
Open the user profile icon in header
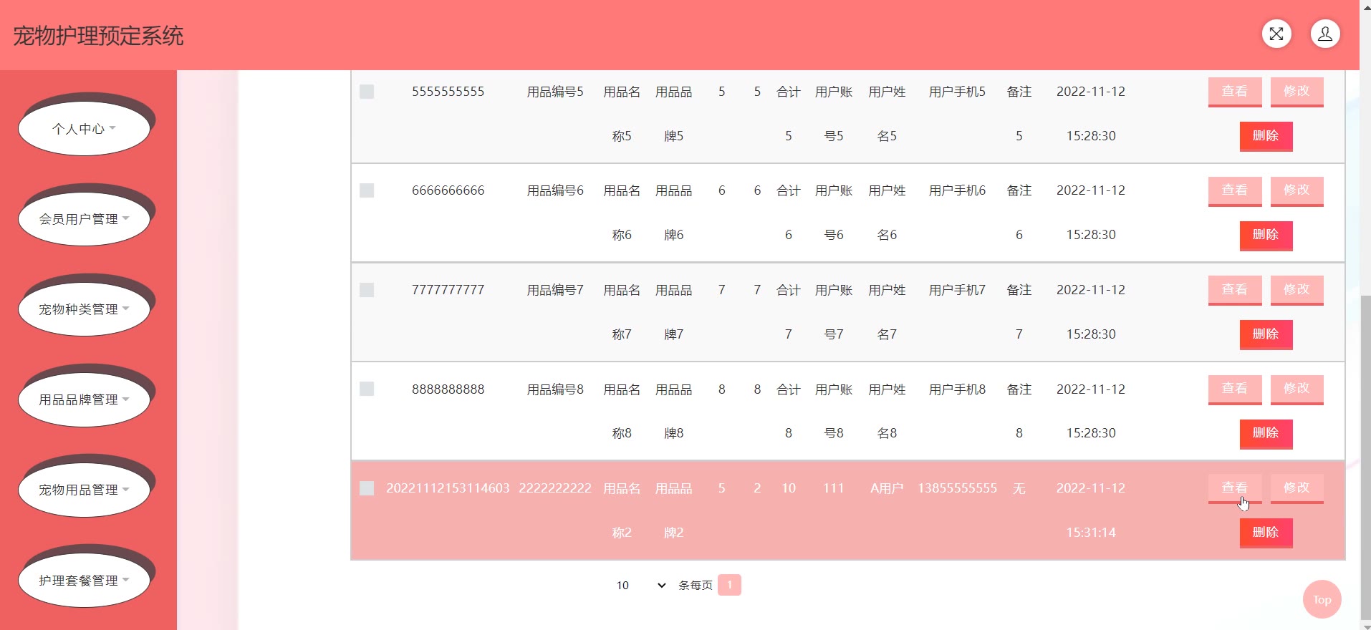(x=1325, y=34)
